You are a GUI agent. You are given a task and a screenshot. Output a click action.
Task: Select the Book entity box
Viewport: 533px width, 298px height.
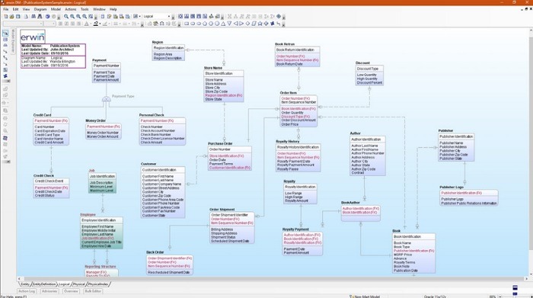tap(413, 253)
